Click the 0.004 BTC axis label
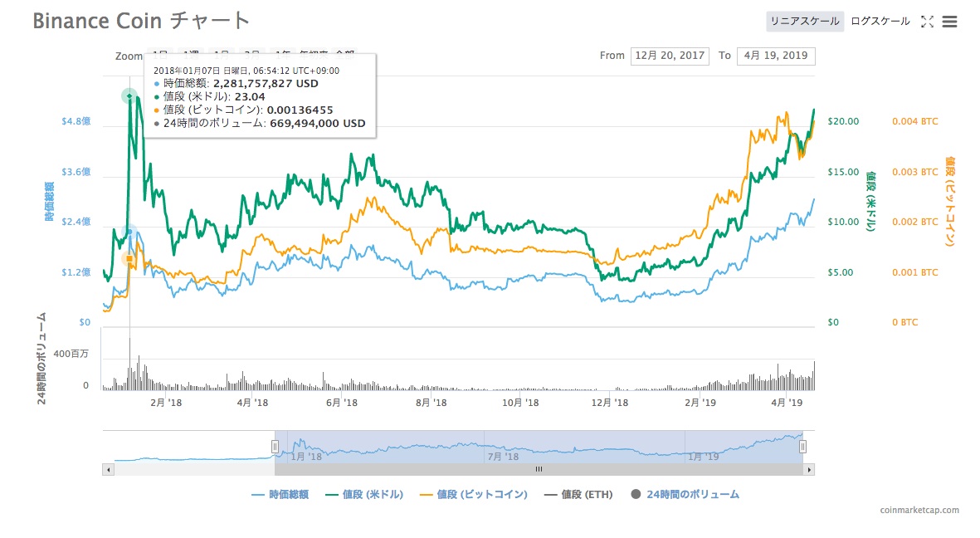The image size is (980, 538). pyautogui.click(x=915, y=121)
